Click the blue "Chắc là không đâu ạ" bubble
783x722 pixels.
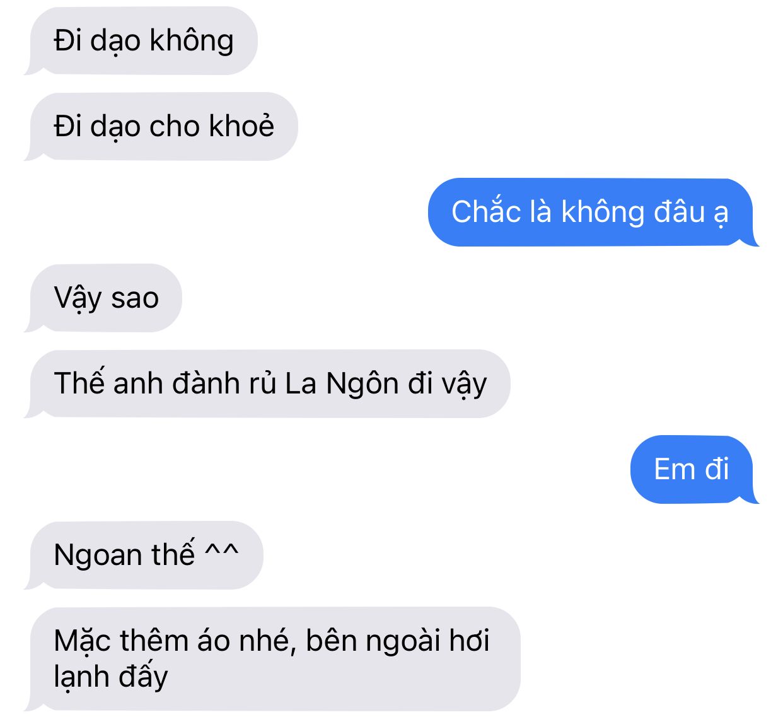590,212
